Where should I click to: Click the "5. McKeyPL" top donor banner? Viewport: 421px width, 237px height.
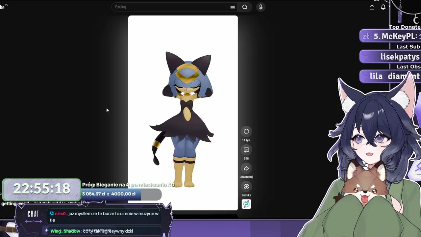tap(390, 36)
